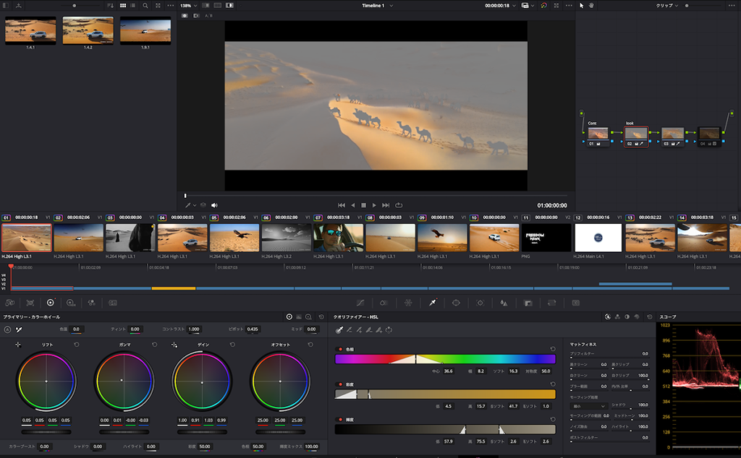Select the Qualifier eyedropper picker tool
Image resolution: width=741 pixels, height=458 pixels.
338,330
